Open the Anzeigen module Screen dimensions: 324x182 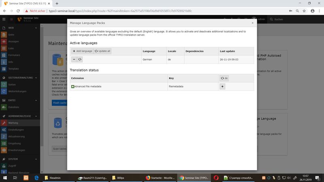click(20, 42)
